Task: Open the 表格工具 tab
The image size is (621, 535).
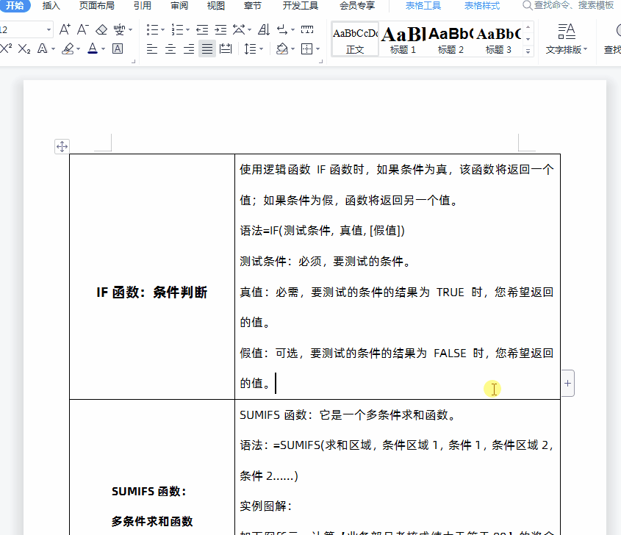Action: [x=423, y=6]
